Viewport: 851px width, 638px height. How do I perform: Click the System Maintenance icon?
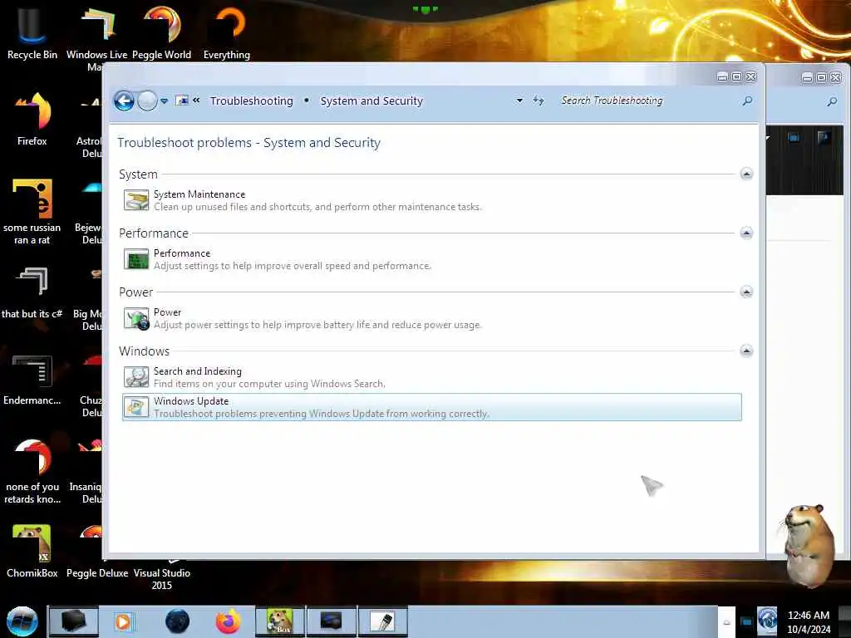click(136, 200)
